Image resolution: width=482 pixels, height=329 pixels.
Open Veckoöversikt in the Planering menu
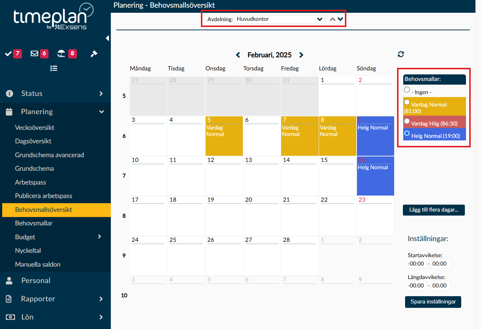pos(35,128)
